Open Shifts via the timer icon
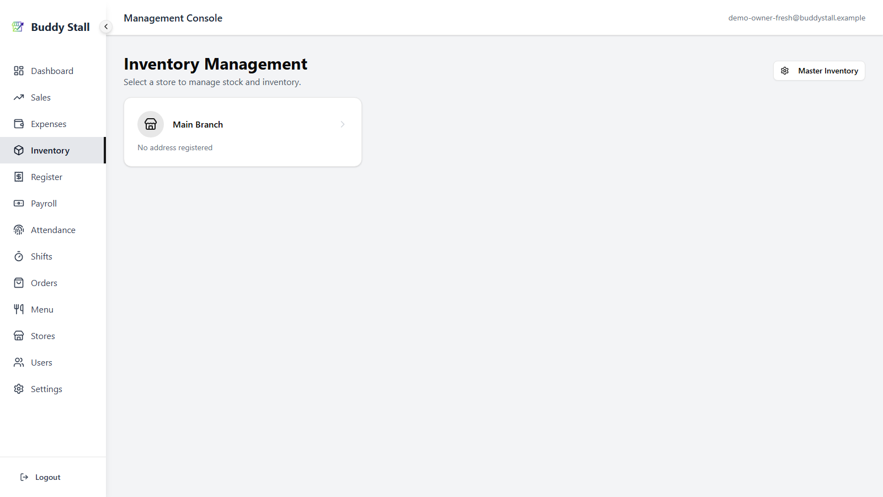This screenshot has height=497, width=883. [19, 256]
